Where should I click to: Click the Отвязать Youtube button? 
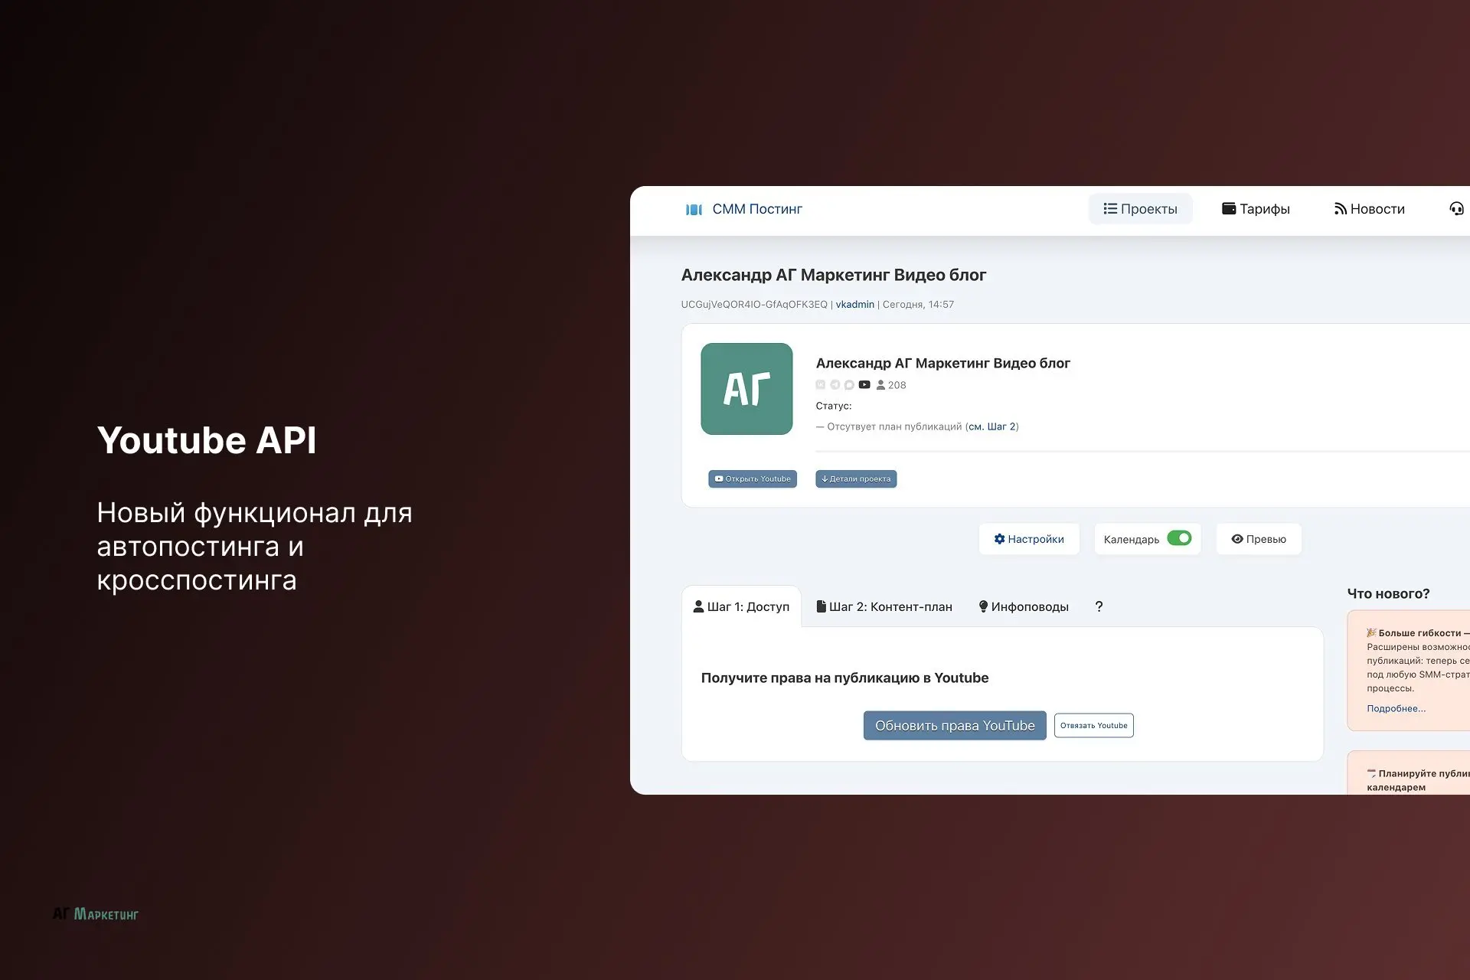coord(1093,726)
